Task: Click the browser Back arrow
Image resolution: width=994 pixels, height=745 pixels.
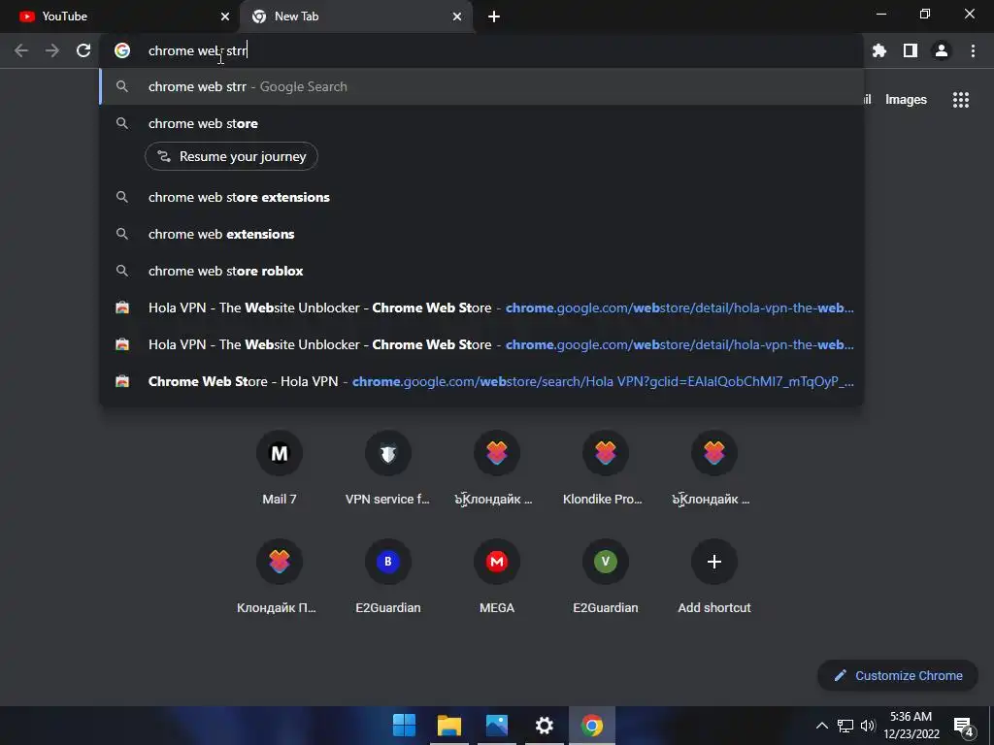Action: (21, 50)
